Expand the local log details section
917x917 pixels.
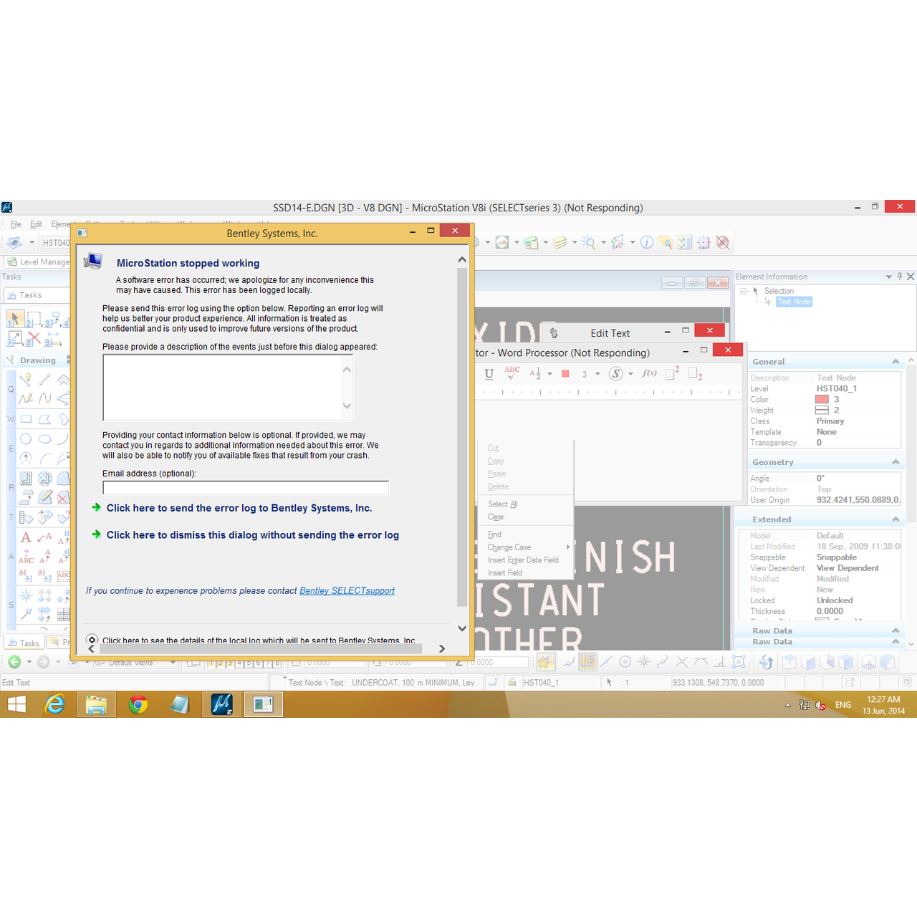pos(92,640)
